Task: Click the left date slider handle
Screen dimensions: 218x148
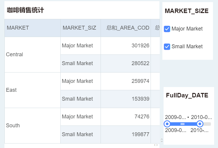Action: point(167,124)
